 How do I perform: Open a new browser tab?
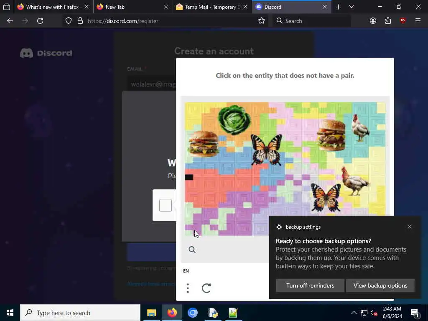(338, 7)
